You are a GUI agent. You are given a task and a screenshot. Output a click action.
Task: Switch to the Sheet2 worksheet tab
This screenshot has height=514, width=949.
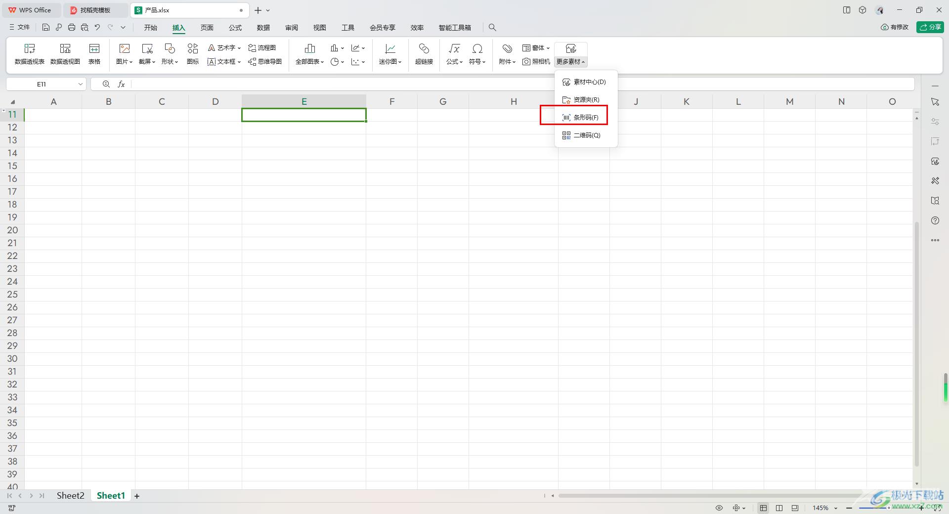[70, 496]
